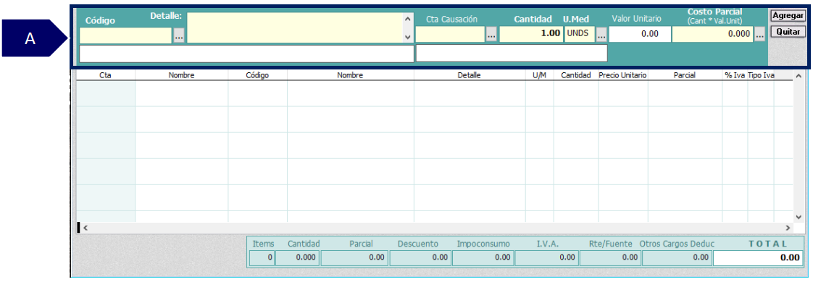
Task: Click the grid's vertical scrollbar up arrow
Action: (x=798, y=77)
